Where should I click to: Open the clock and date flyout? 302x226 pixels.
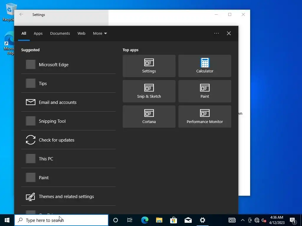pos(277,220)
